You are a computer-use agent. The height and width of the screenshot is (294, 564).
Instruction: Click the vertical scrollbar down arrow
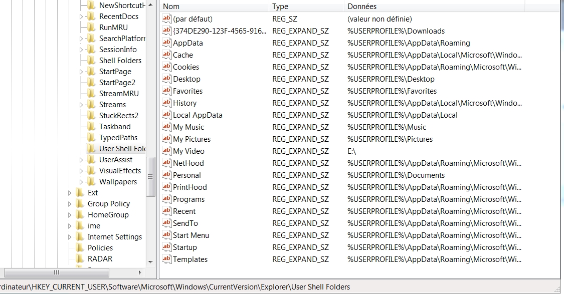point(150,261)
